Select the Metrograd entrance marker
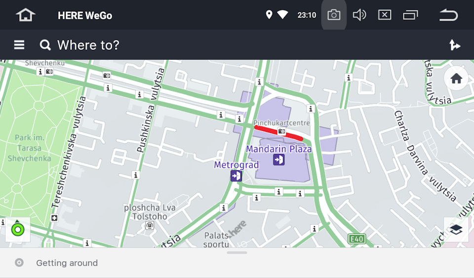This screenshot has width=474, height=278. 236,176
